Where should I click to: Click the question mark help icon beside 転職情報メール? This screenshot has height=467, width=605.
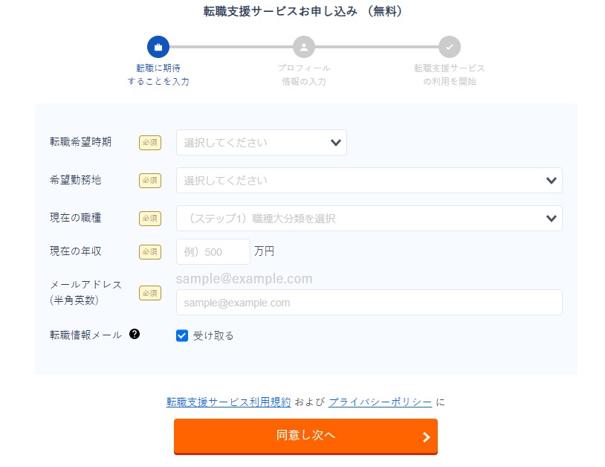click(135, 334)
